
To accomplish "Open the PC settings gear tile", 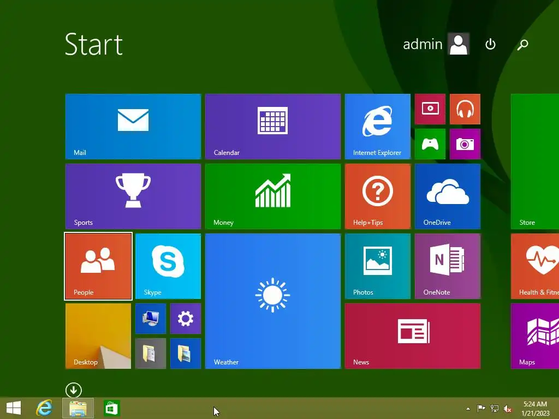I will (x=186, y=319).
